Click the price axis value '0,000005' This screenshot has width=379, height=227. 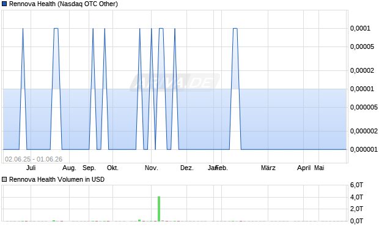(364, 107)
